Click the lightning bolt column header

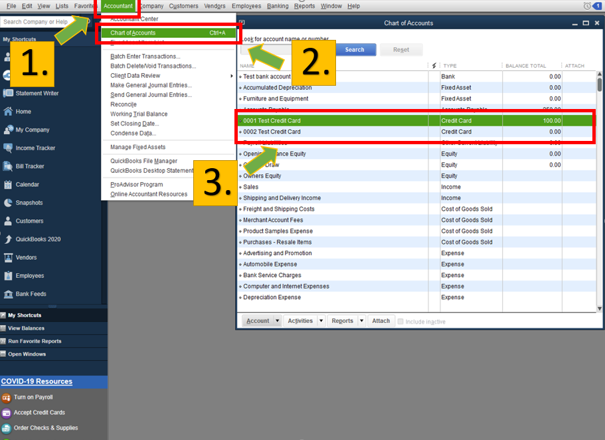[434, 66]
